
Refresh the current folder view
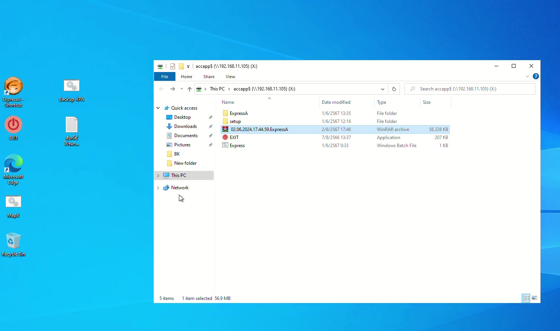click(x=394, y=89)
